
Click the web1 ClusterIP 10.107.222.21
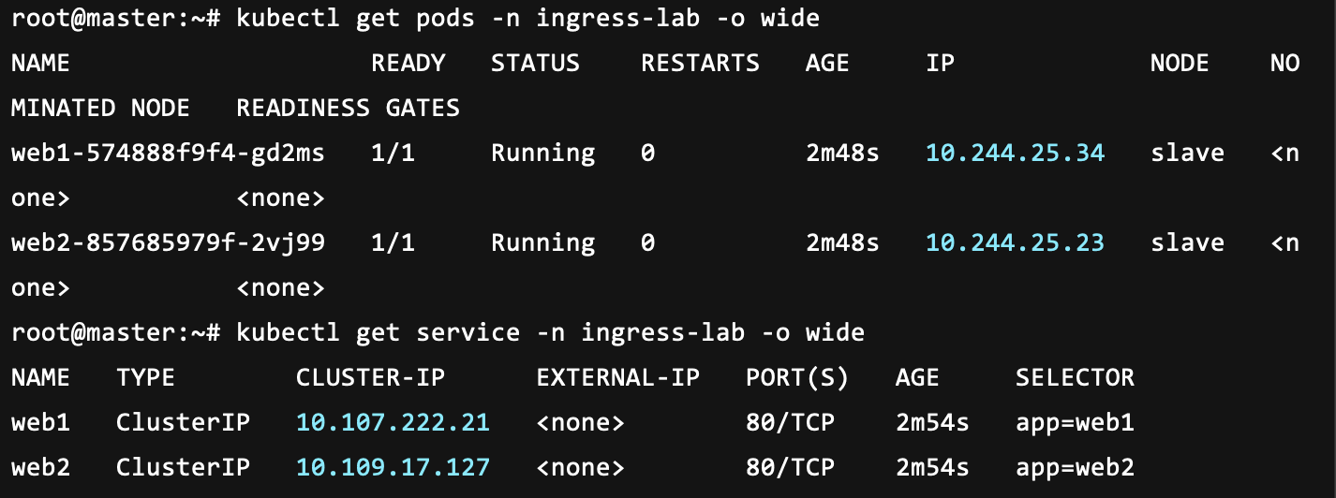(x=393, y=422)
